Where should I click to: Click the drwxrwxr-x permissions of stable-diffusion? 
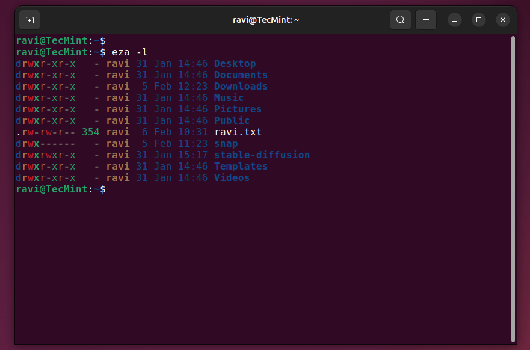coord(45,155)
